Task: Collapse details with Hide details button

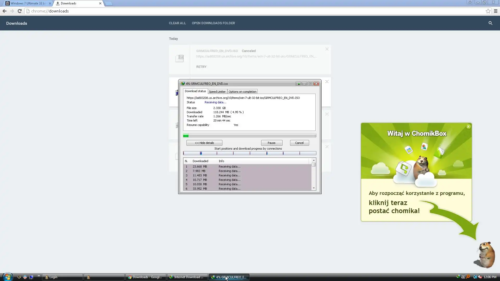Action: point(204,143)
